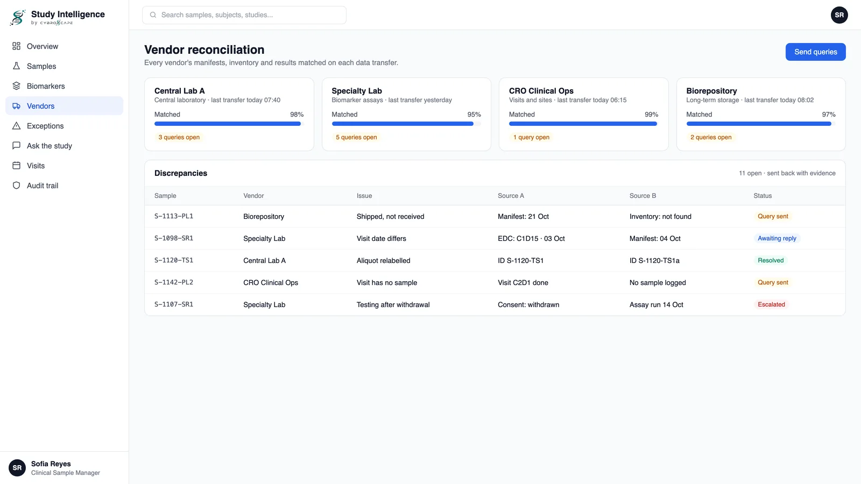Click sample ID S-1098-SR1
This screenshot has height=484, width=861.
point(174,238)
